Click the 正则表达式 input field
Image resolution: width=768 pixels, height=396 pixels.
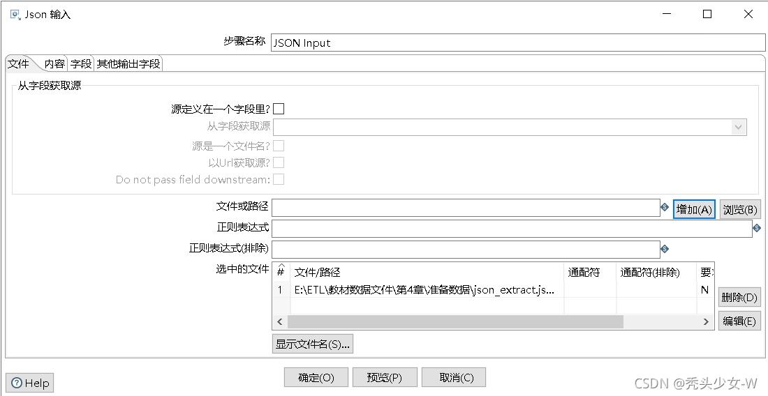click(x=512, y=228)
